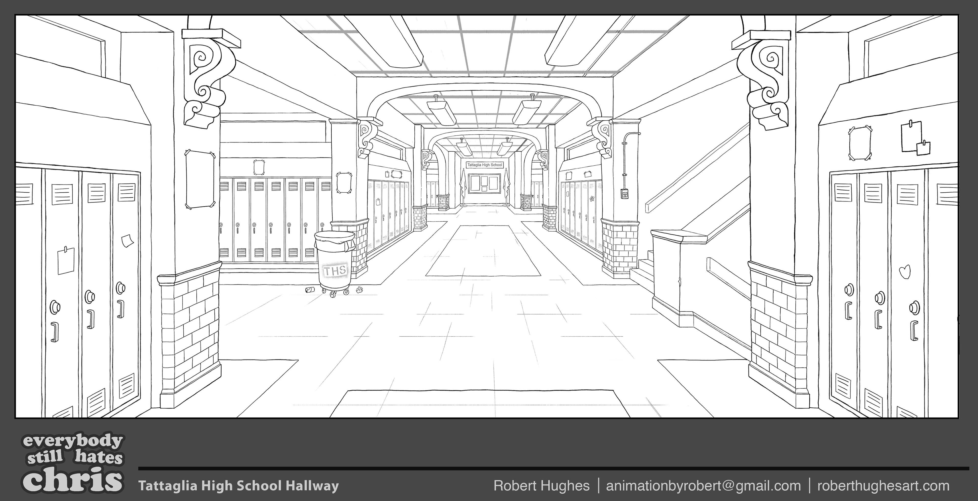Click the crushed soda can on the floor

pos(310,290)
